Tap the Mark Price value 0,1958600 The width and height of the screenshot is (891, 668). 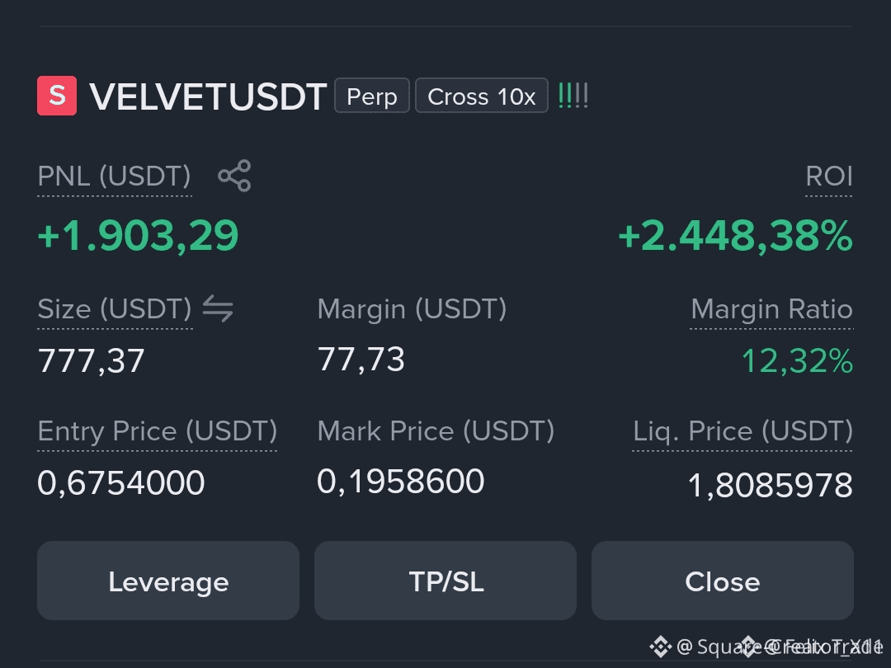click(401, 481)
